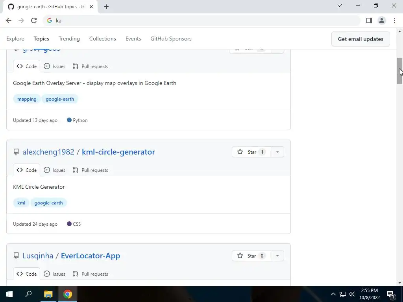Open the EverLocator-App repository link
The width and height of the screenshot is (403, 302).
(x=91, y=256)
